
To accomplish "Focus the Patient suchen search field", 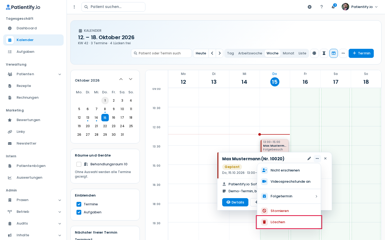I will tap(113, 7).
